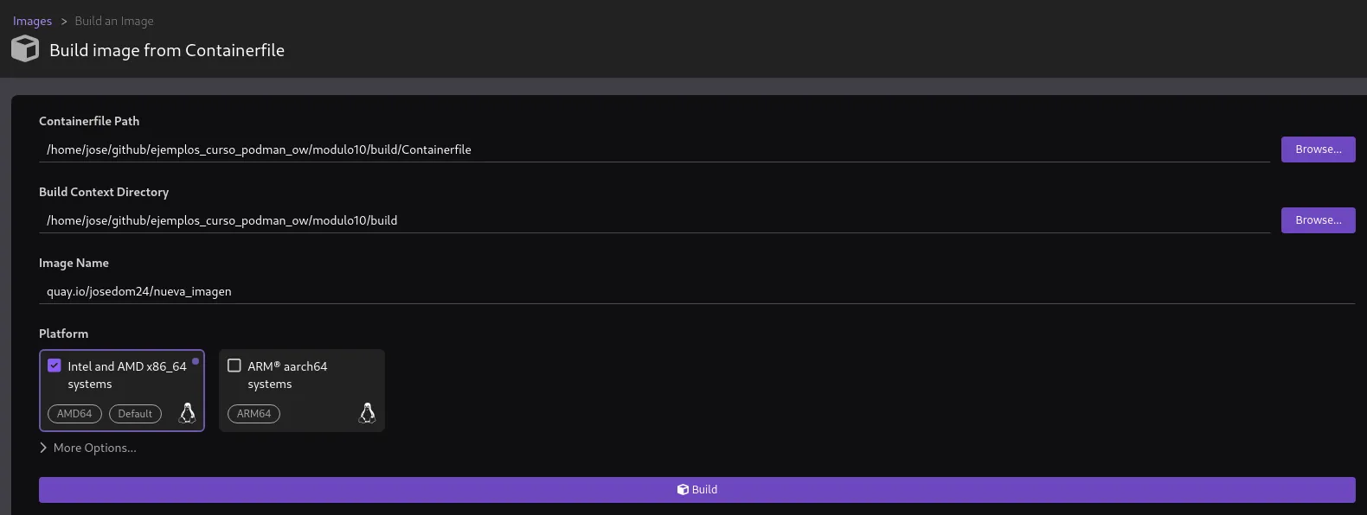Click the cube icon beside the page title
Image resolution: width=1367 pixels, height=515 pixels.
pyautogui.click(x=25, y=49)
